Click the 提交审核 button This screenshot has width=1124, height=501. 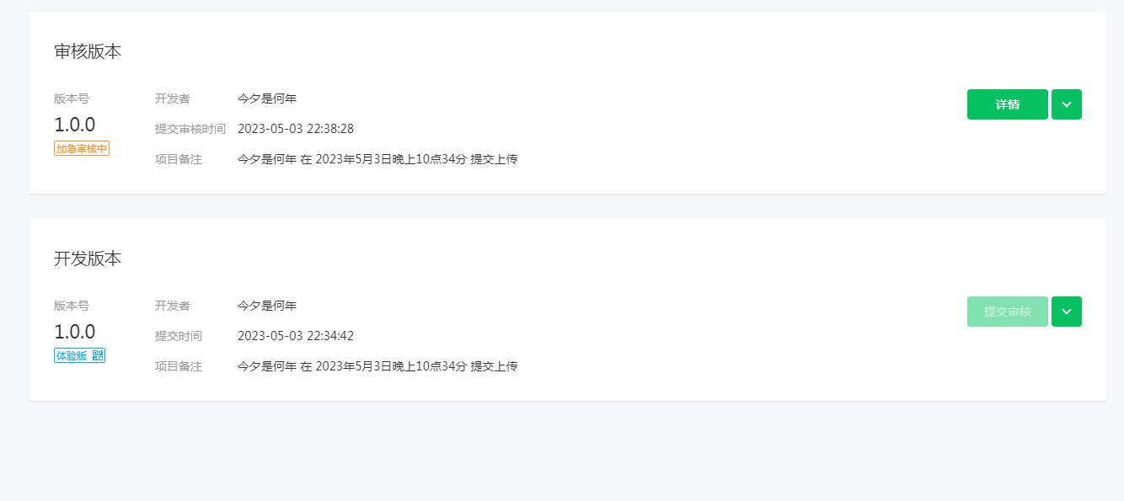click(1007, 312)
